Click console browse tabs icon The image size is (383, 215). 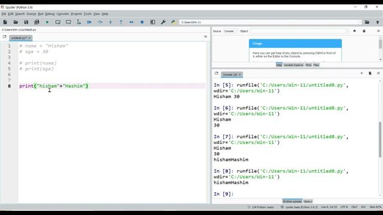(x=217, y=73)
